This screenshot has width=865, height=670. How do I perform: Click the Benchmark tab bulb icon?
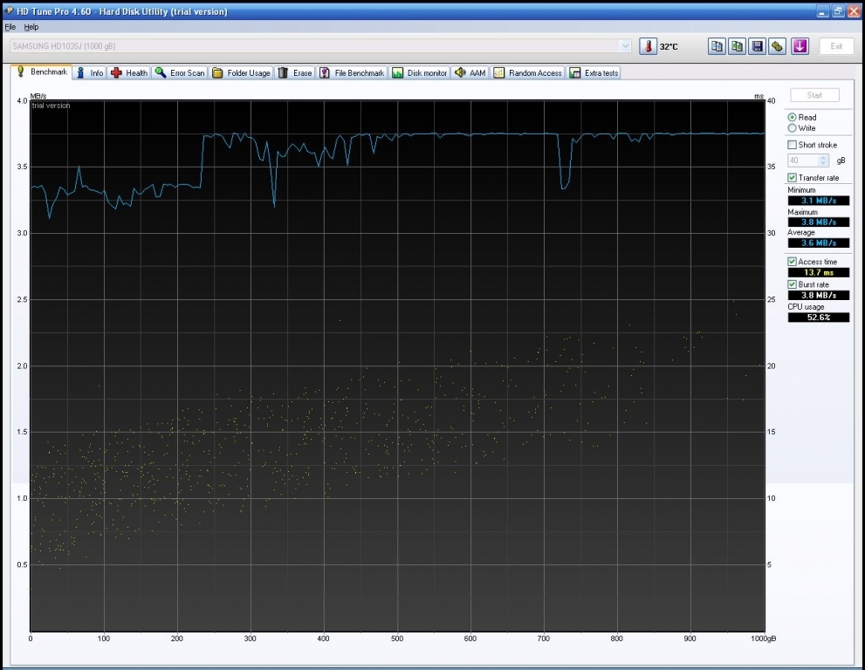[21, 72]
